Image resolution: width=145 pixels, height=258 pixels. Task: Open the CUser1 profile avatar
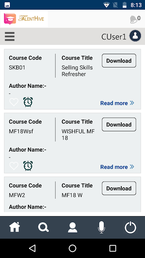click(x=135, y=36)
